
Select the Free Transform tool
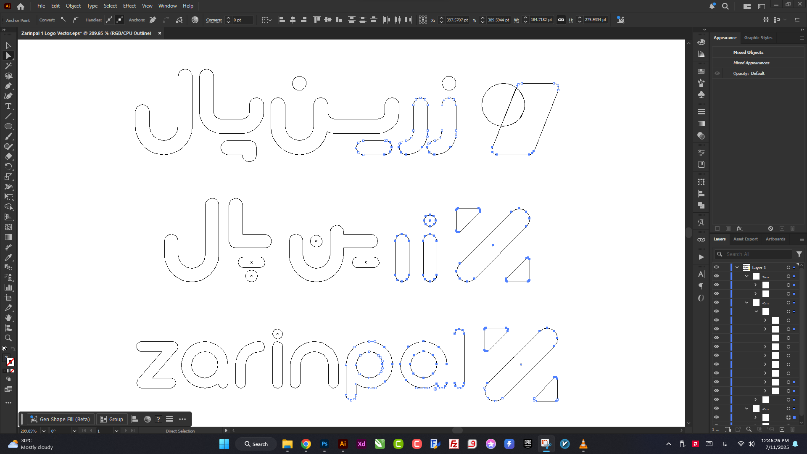pyautogui.click(x=8, y=197)
